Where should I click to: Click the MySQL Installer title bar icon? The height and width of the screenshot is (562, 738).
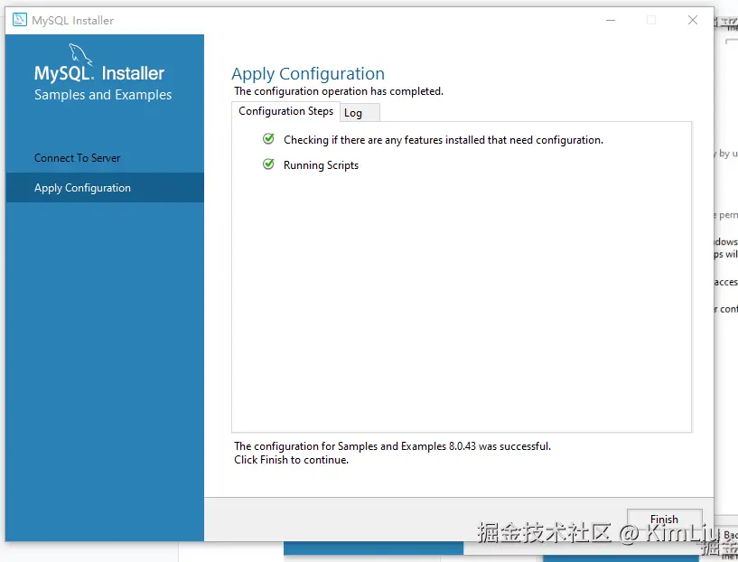click(x=19, y=20)
